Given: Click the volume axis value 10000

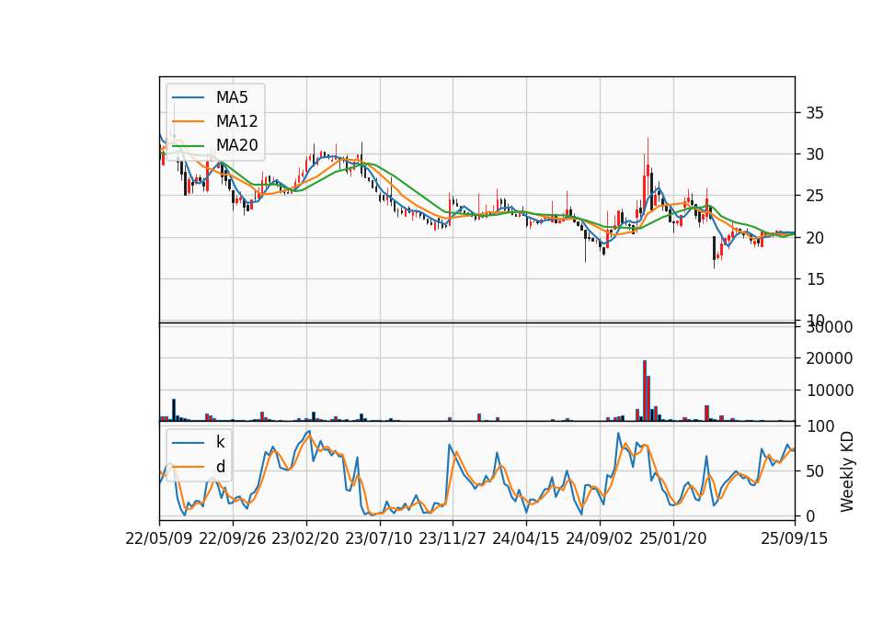Looking at the screenshot, I should tap(830, 391).
